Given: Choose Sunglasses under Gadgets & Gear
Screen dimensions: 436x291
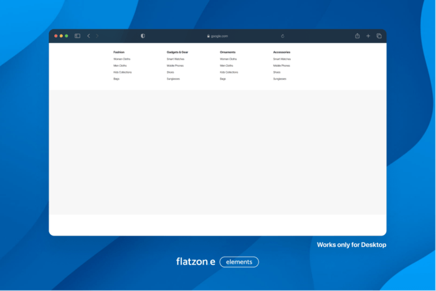Looking at the screenshot, I should 174,79.
